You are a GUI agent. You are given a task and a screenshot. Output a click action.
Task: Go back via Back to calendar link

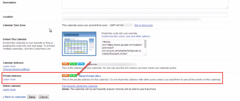click(x=14, y=97)
